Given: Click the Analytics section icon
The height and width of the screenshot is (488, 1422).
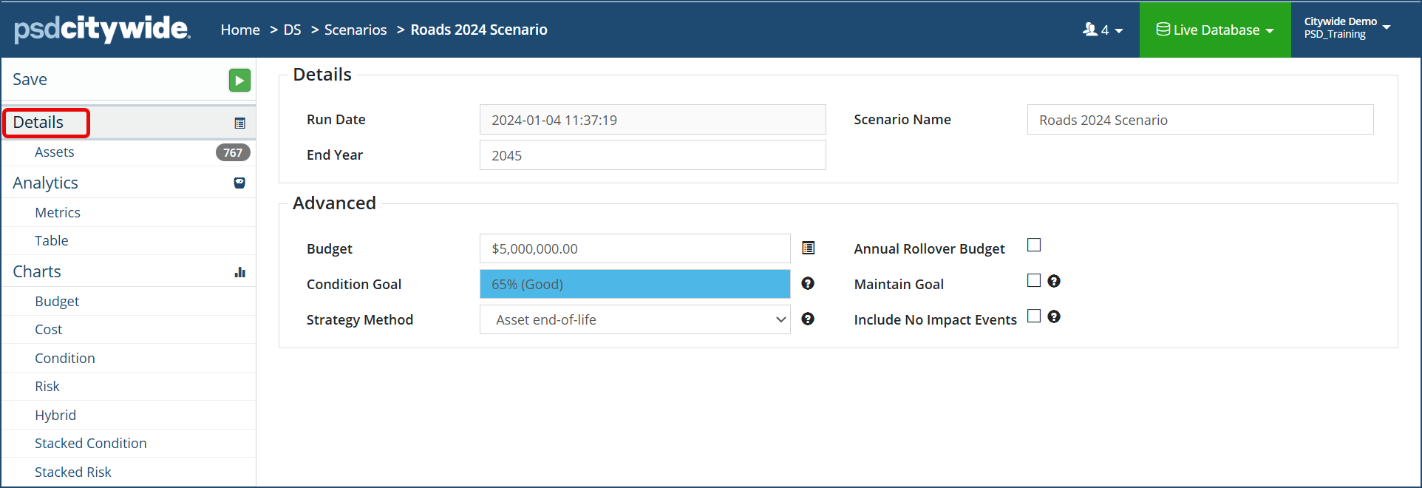Looking at the screenshot, I should 239,183.
